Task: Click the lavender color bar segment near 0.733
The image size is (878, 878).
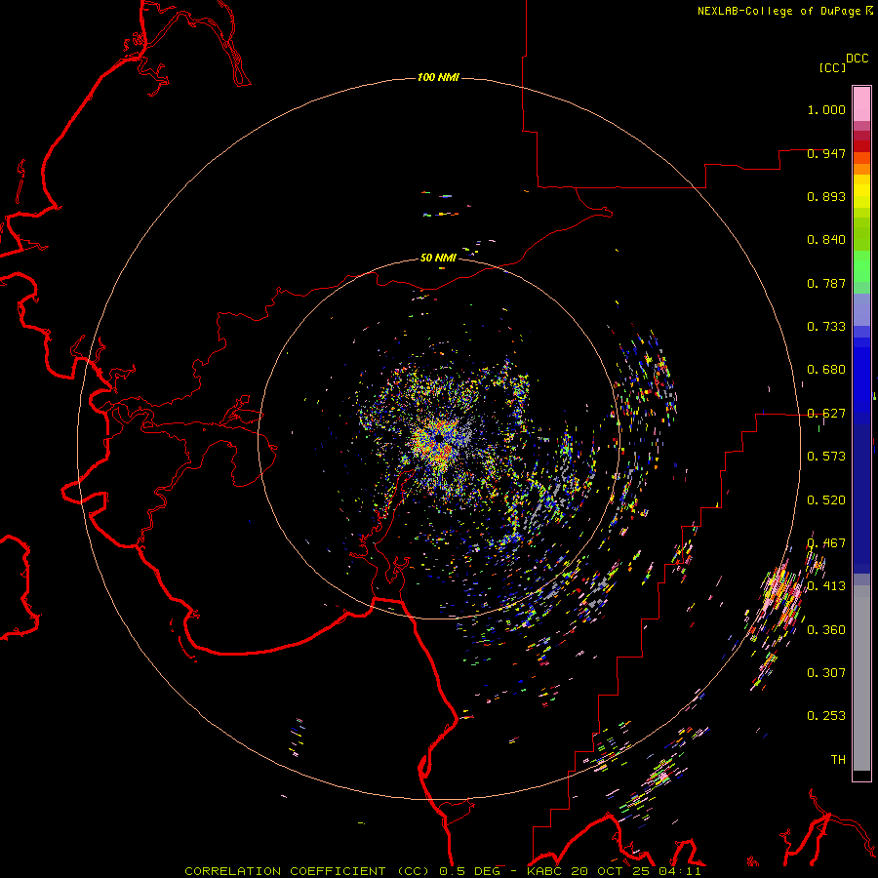Action: tap(861, 309)
